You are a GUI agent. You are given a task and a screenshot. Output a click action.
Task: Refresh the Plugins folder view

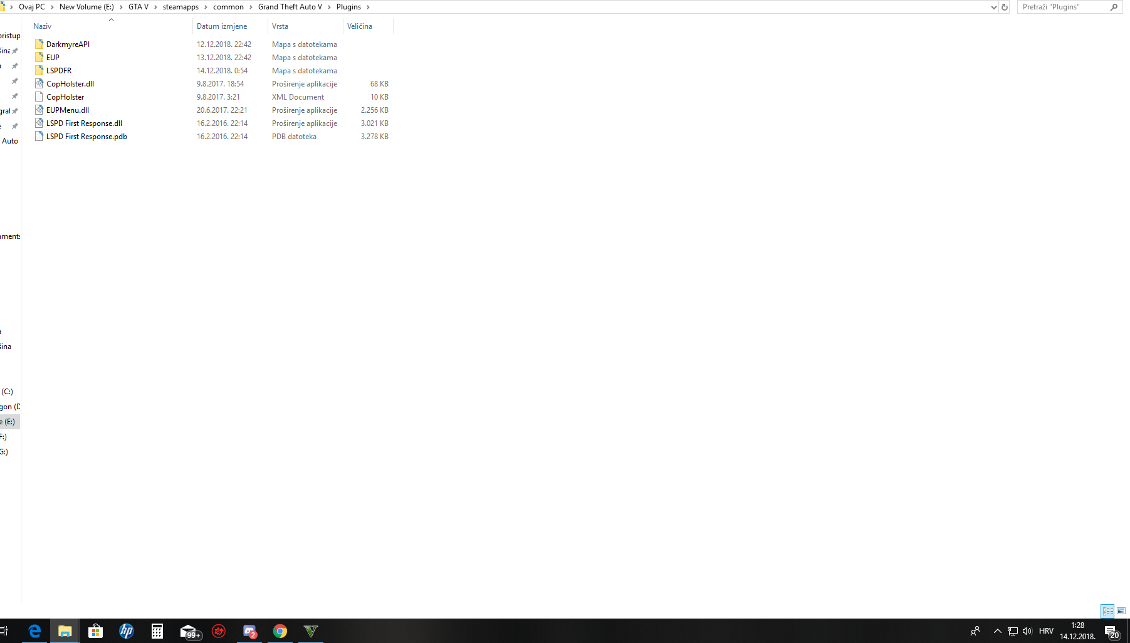1004,7
